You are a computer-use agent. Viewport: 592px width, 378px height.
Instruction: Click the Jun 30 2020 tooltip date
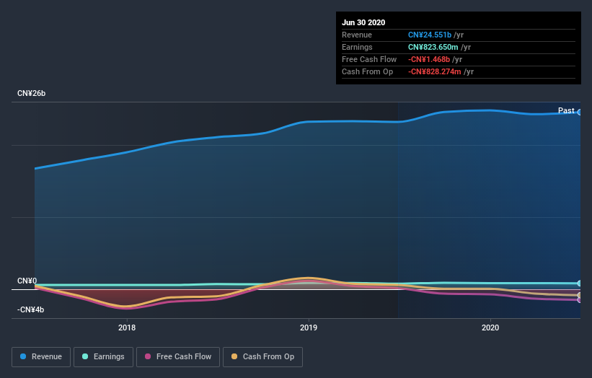point(363,22)
